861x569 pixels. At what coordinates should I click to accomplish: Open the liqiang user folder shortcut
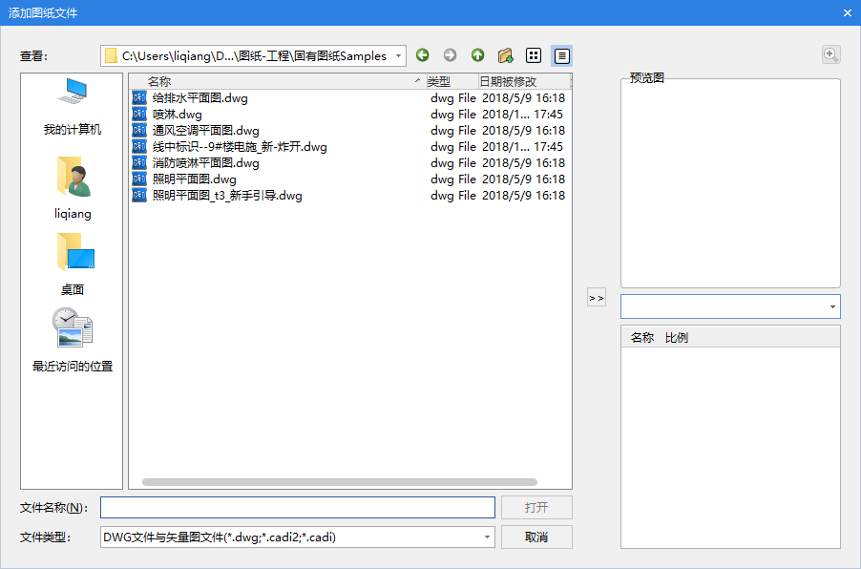point(73,188)
